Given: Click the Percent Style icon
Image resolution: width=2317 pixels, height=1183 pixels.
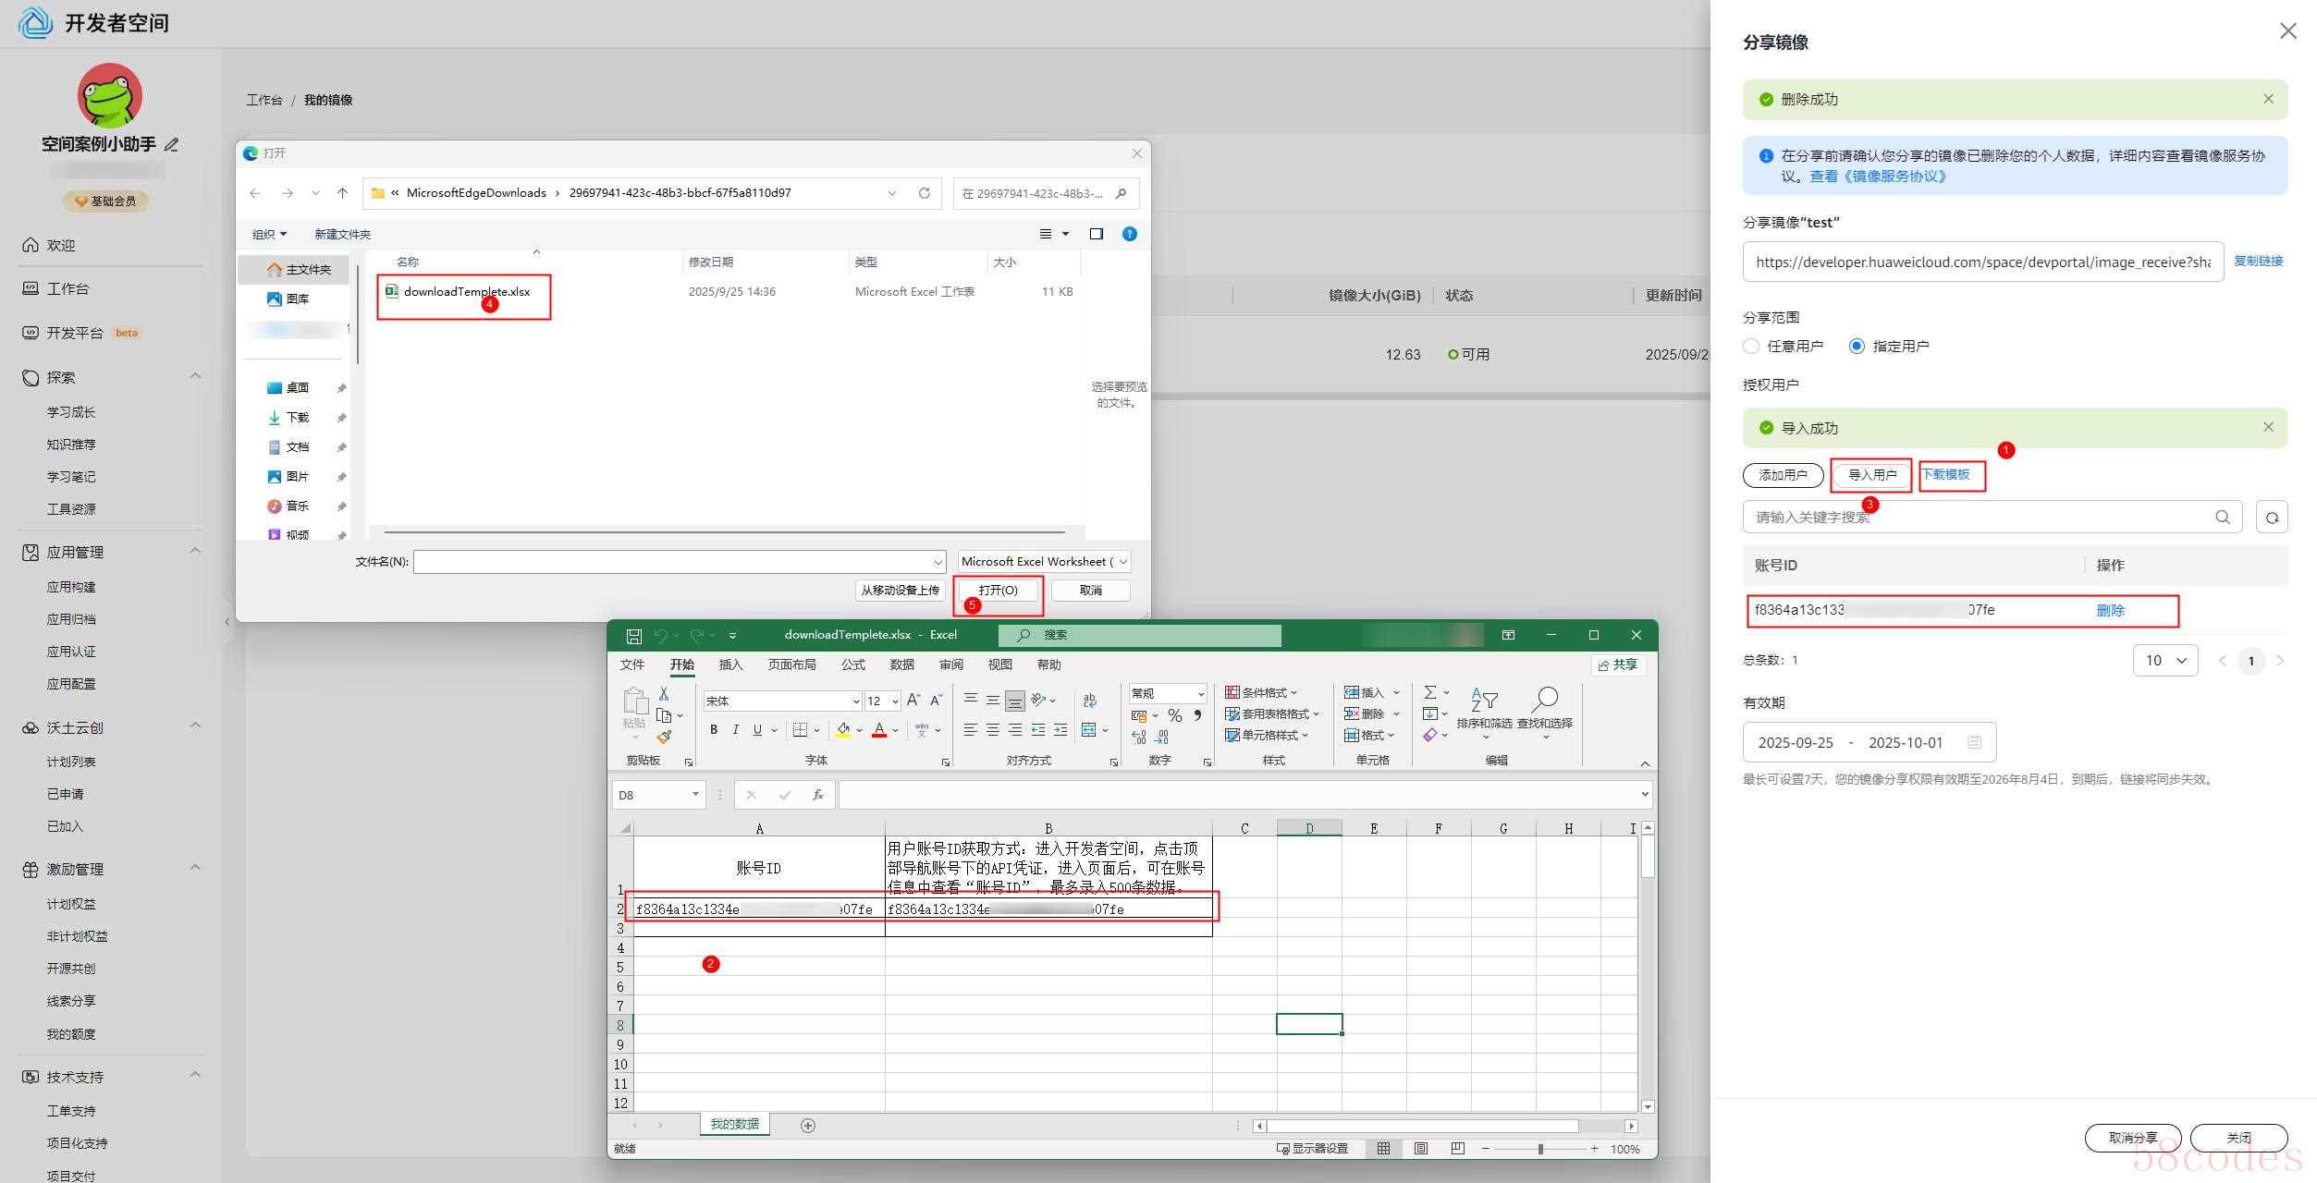Looking at the screenshot, I should point(1174,715).
